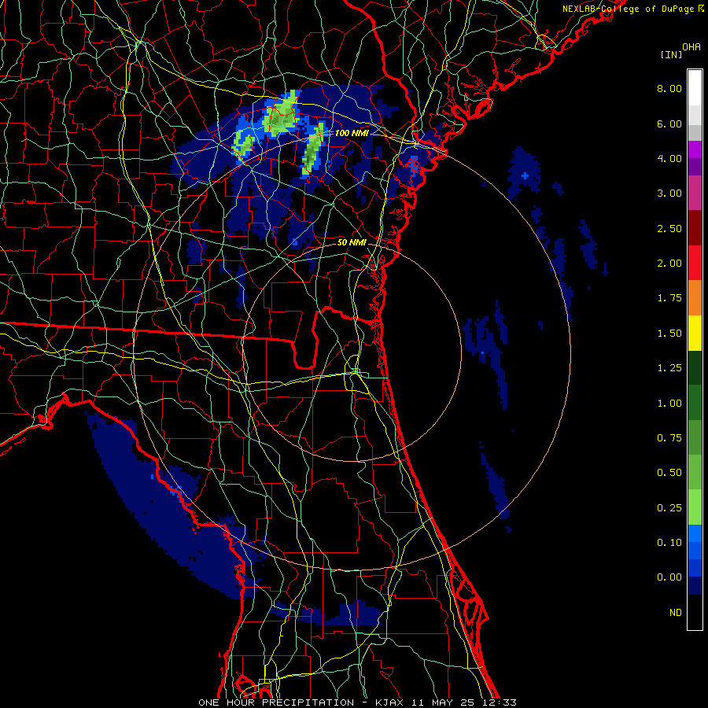Select the darkest green swatch beside 1.25

point(695,368)
